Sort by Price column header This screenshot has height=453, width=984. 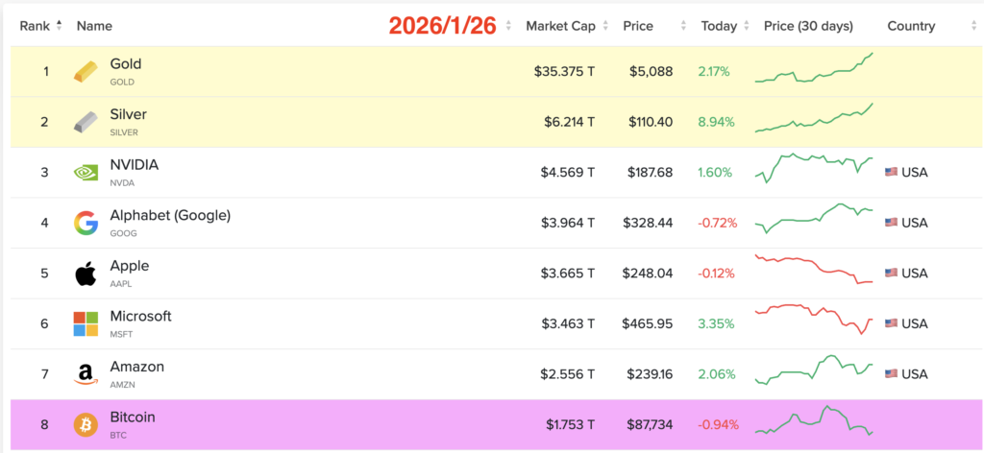tap(639, 26)
